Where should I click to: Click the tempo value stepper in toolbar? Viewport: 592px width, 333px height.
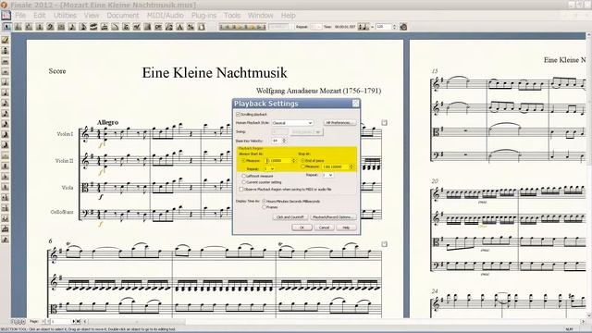click(x=395, y=27)
